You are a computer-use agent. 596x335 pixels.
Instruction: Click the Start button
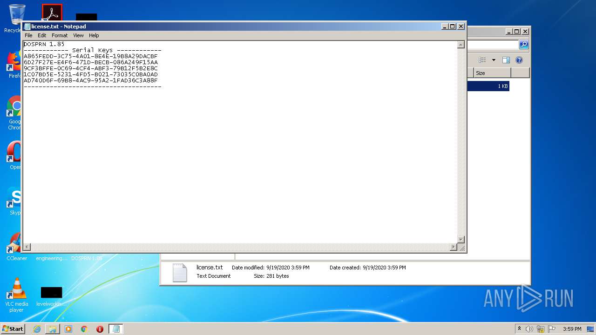click(13, 329)
